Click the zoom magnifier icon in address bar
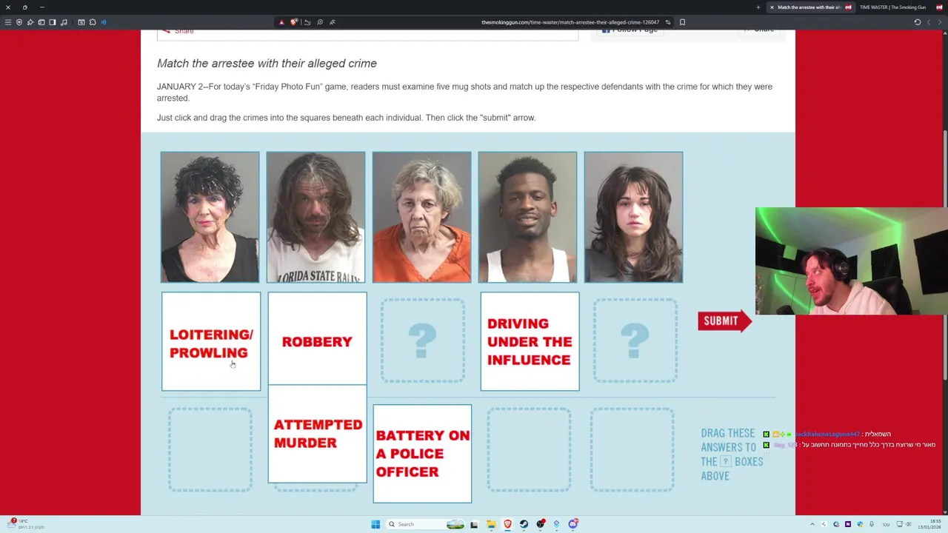 tap(320, 22)
